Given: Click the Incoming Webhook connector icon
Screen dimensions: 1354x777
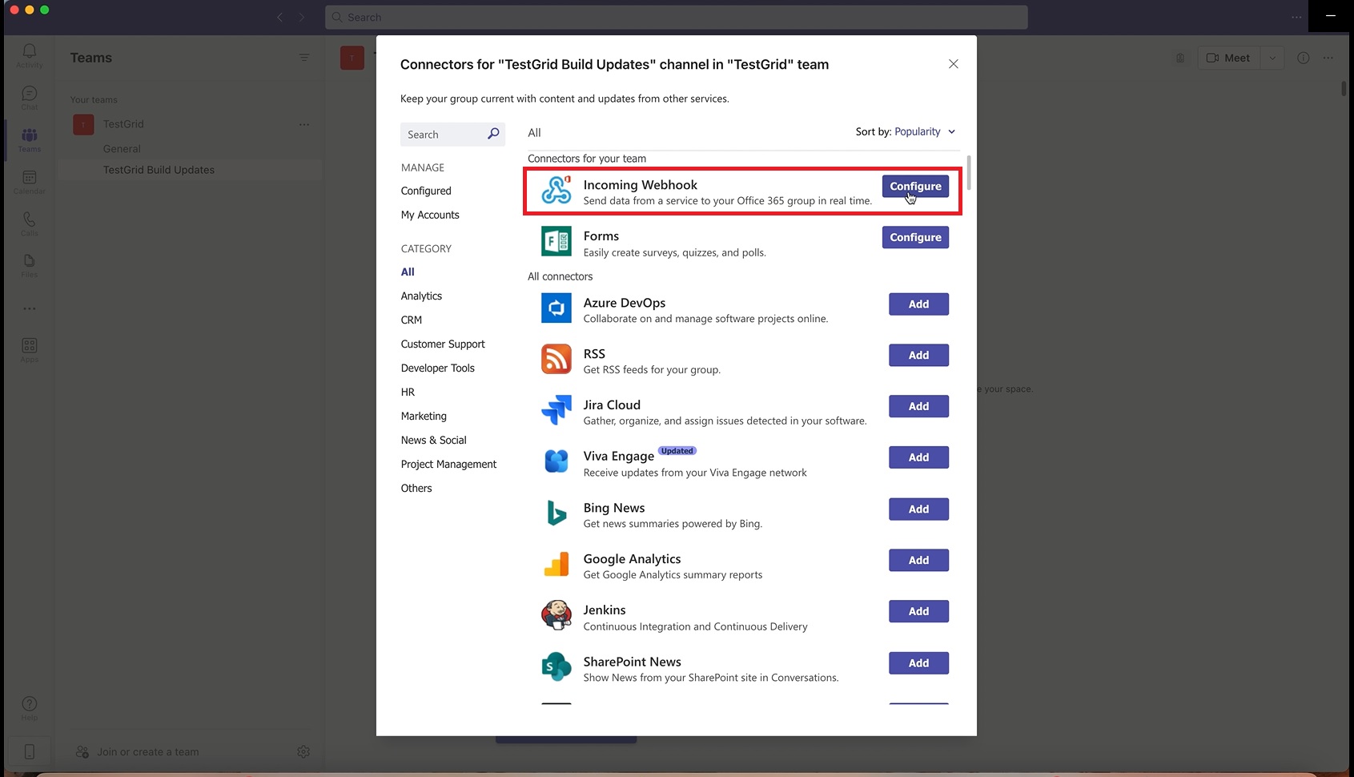Looking at the screenshot, I should (556, 191).
